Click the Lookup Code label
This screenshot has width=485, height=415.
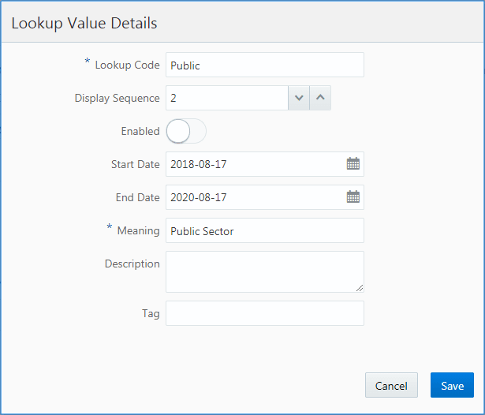(126, 65)
